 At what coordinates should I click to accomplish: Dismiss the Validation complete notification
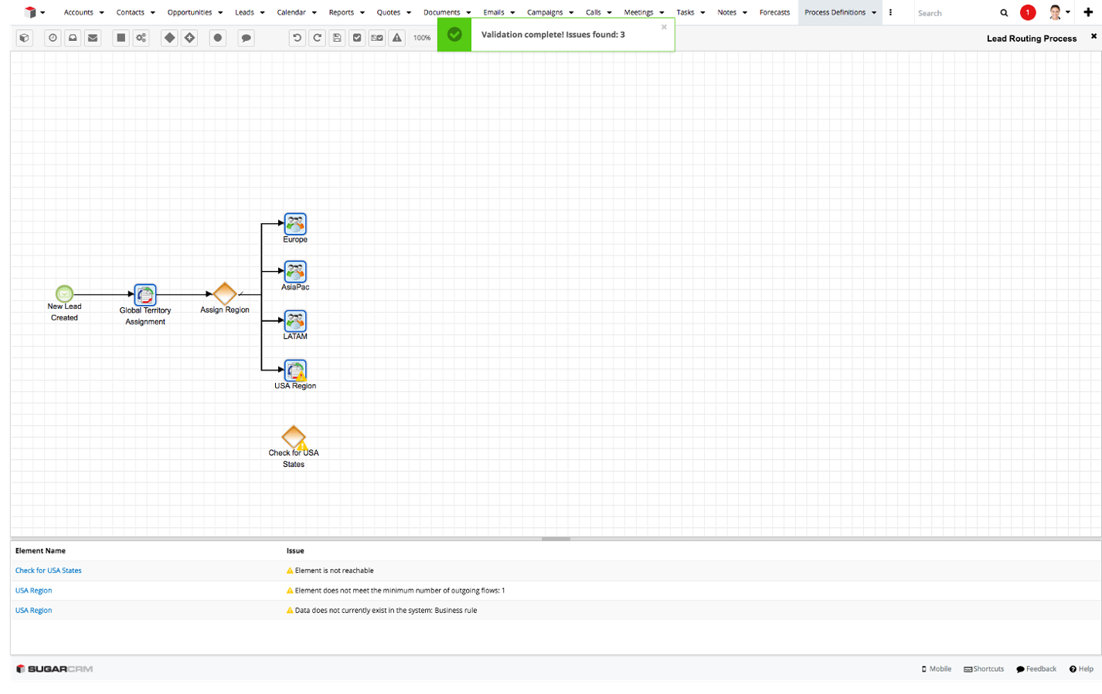pyautogui.click(x=664, y=27)
